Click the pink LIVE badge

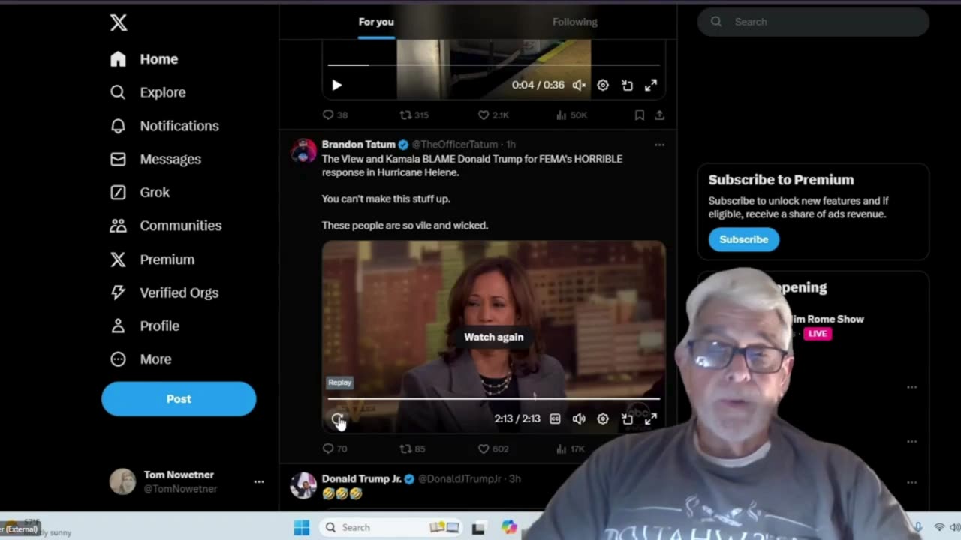pyautogui.click(x=818, y=334)
